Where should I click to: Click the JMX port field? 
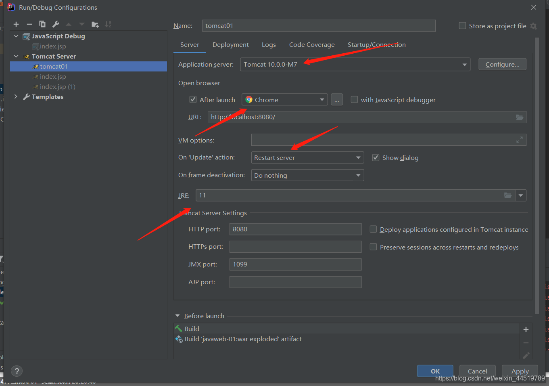click(295, 264)
